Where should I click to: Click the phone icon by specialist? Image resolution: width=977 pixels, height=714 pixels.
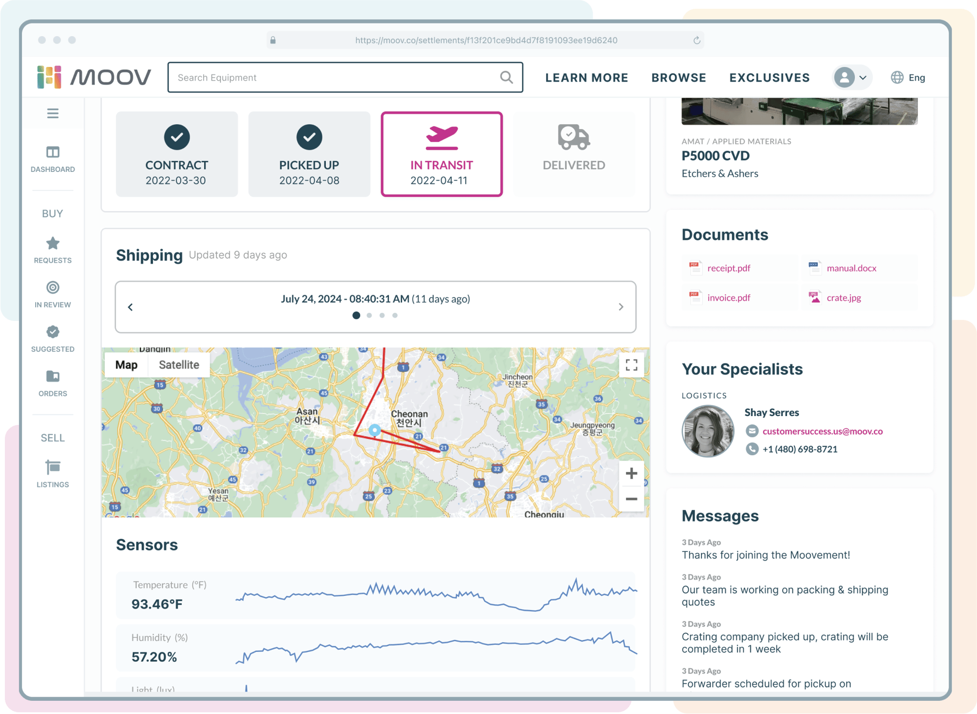click(x=752, y=449)
